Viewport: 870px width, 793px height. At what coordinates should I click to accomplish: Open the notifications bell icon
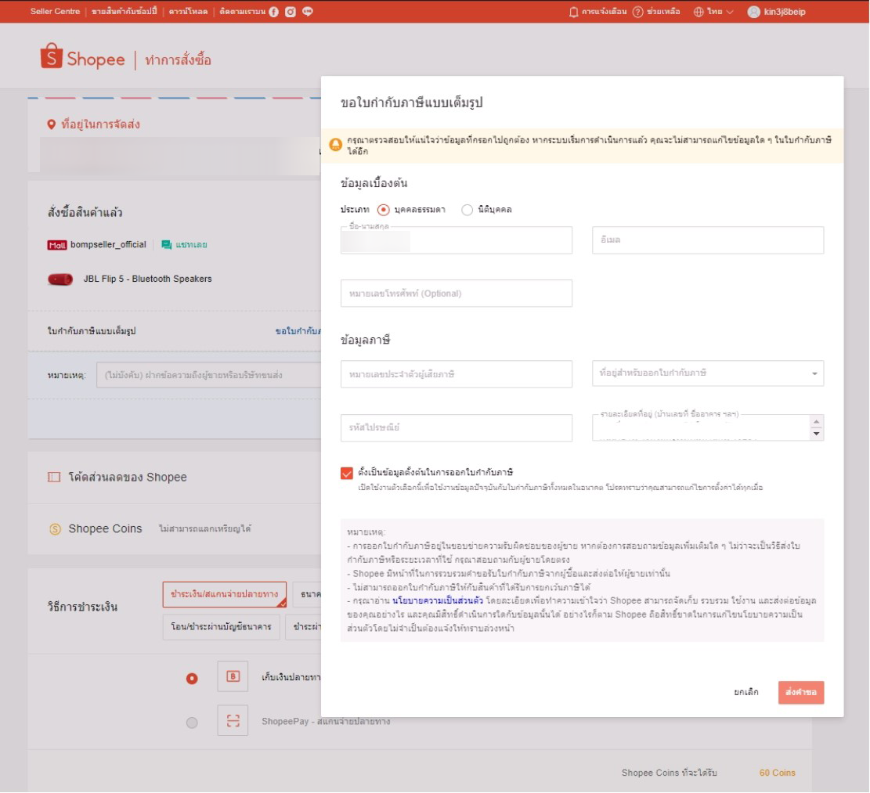574,12
